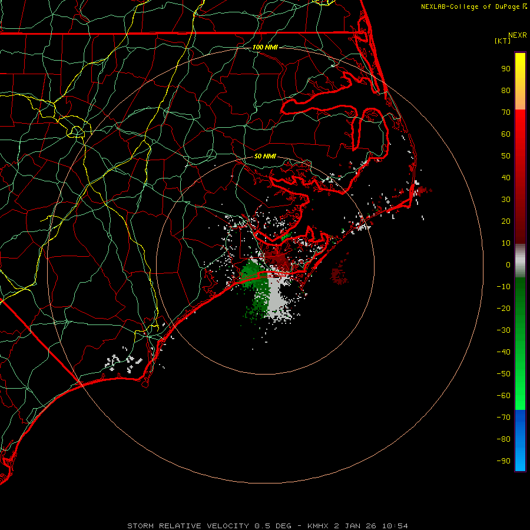
Task: Click the -40 scale value
Action: point(503,352)
